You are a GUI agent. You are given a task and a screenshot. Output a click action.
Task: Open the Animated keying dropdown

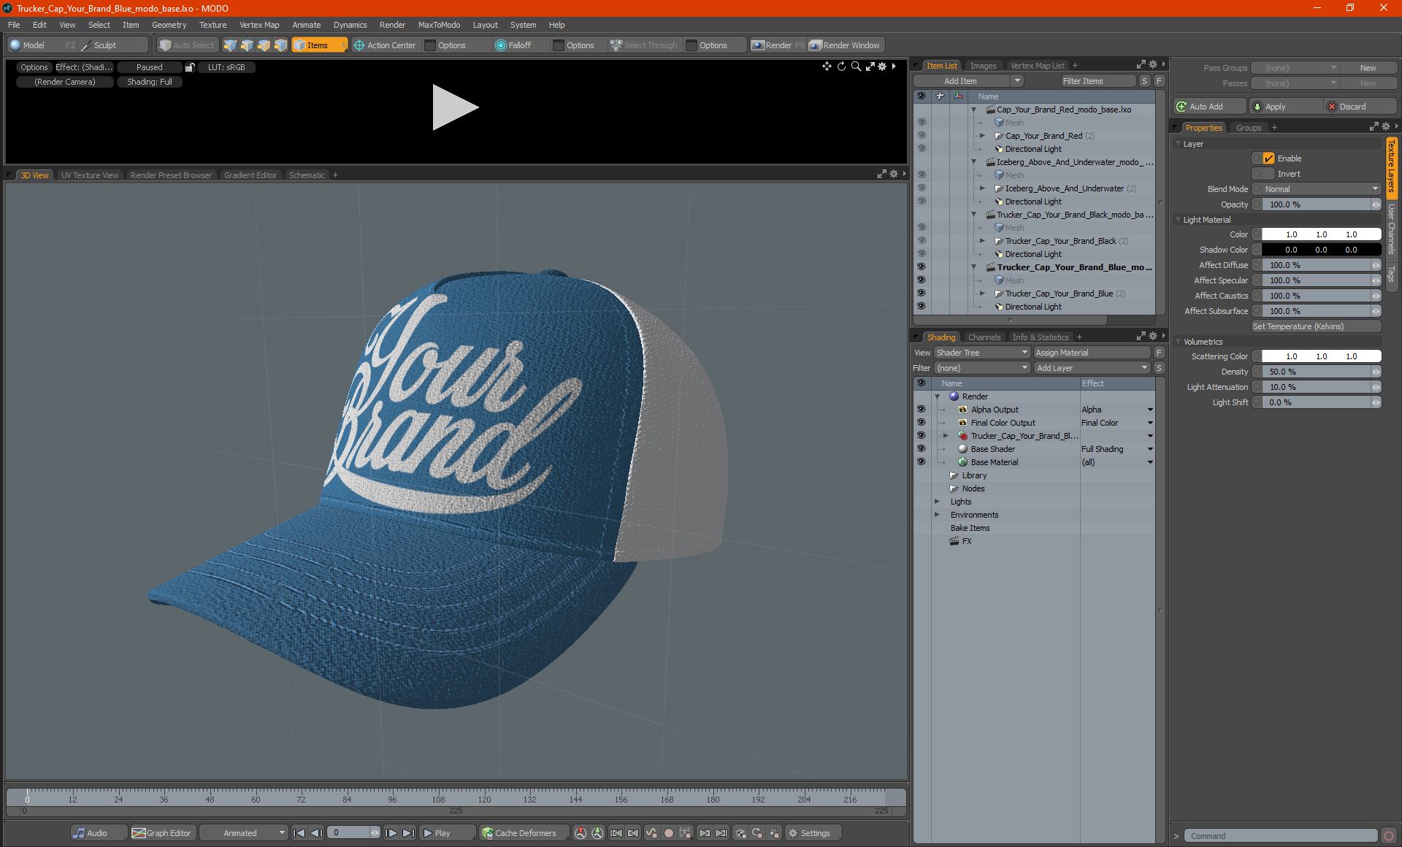point(243,833)
